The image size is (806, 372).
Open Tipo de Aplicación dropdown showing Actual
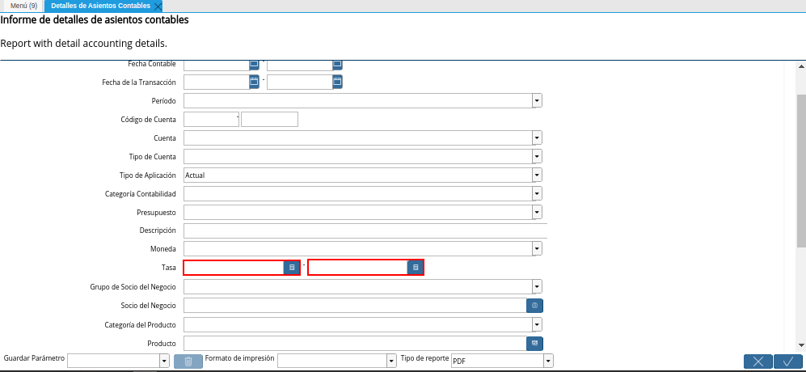click(537, 175)
